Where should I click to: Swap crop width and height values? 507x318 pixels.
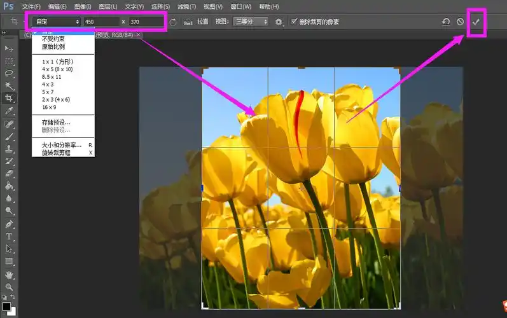coord(173,22)
